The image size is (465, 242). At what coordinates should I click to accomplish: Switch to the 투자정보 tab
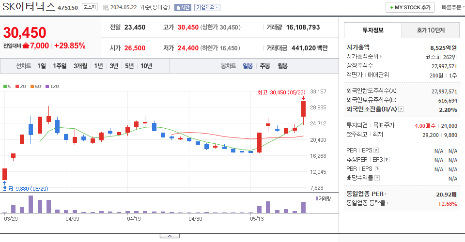pyautogui.click(x=373, y=30)
